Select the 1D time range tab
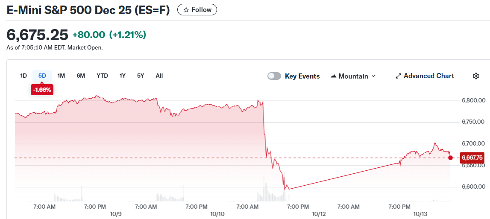 point(23,76)
